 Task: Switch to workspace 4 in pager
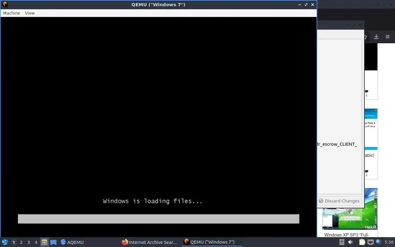pyautogui.click(x=36, y=242)
